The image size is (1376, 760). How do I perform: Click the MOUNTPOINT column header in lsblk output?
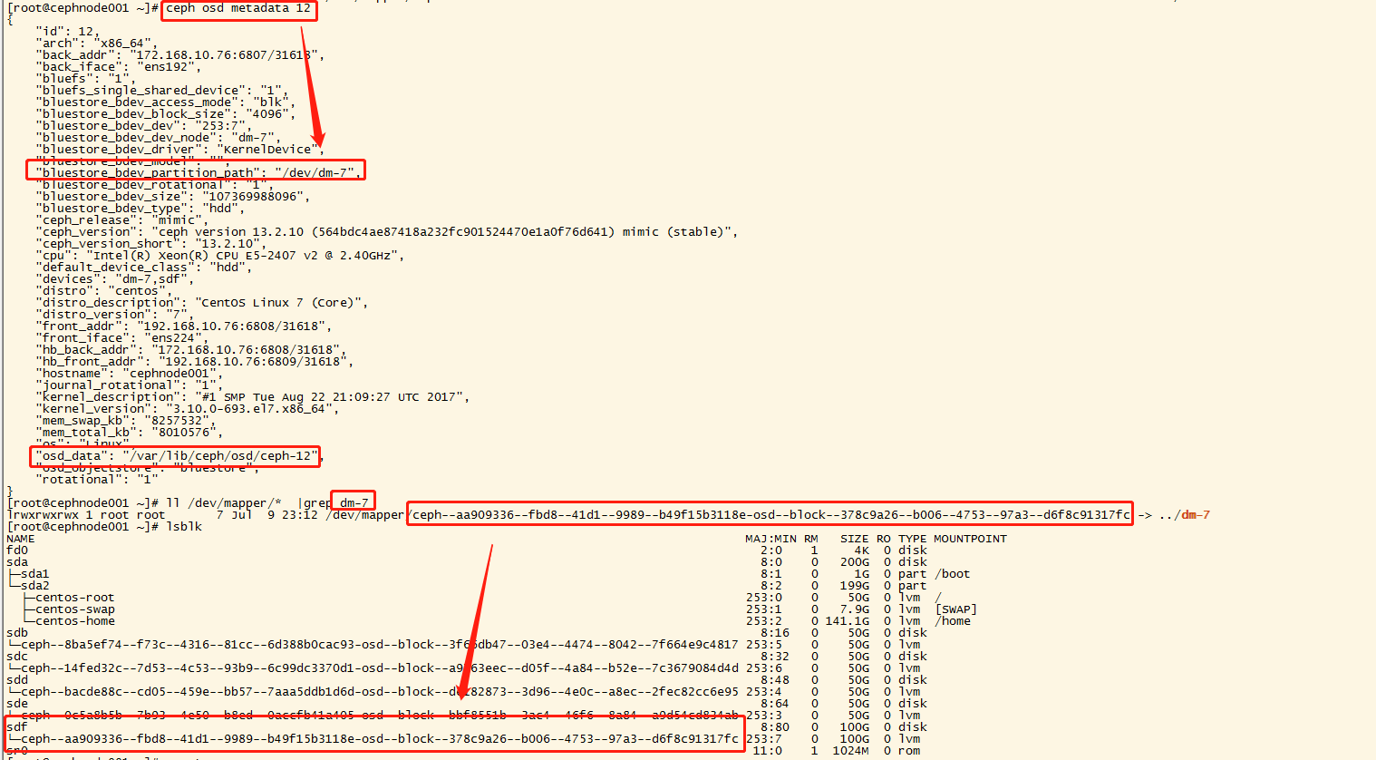pyautogui.click(x=971, y=539)
